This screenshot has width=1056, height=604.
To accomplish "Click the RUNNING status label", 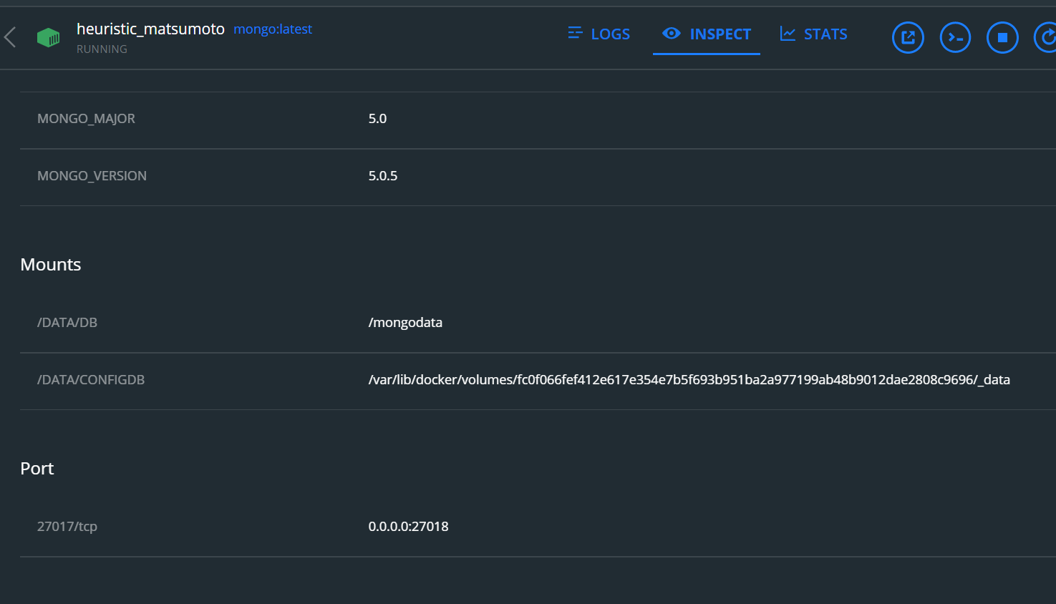I will (102, 49).
